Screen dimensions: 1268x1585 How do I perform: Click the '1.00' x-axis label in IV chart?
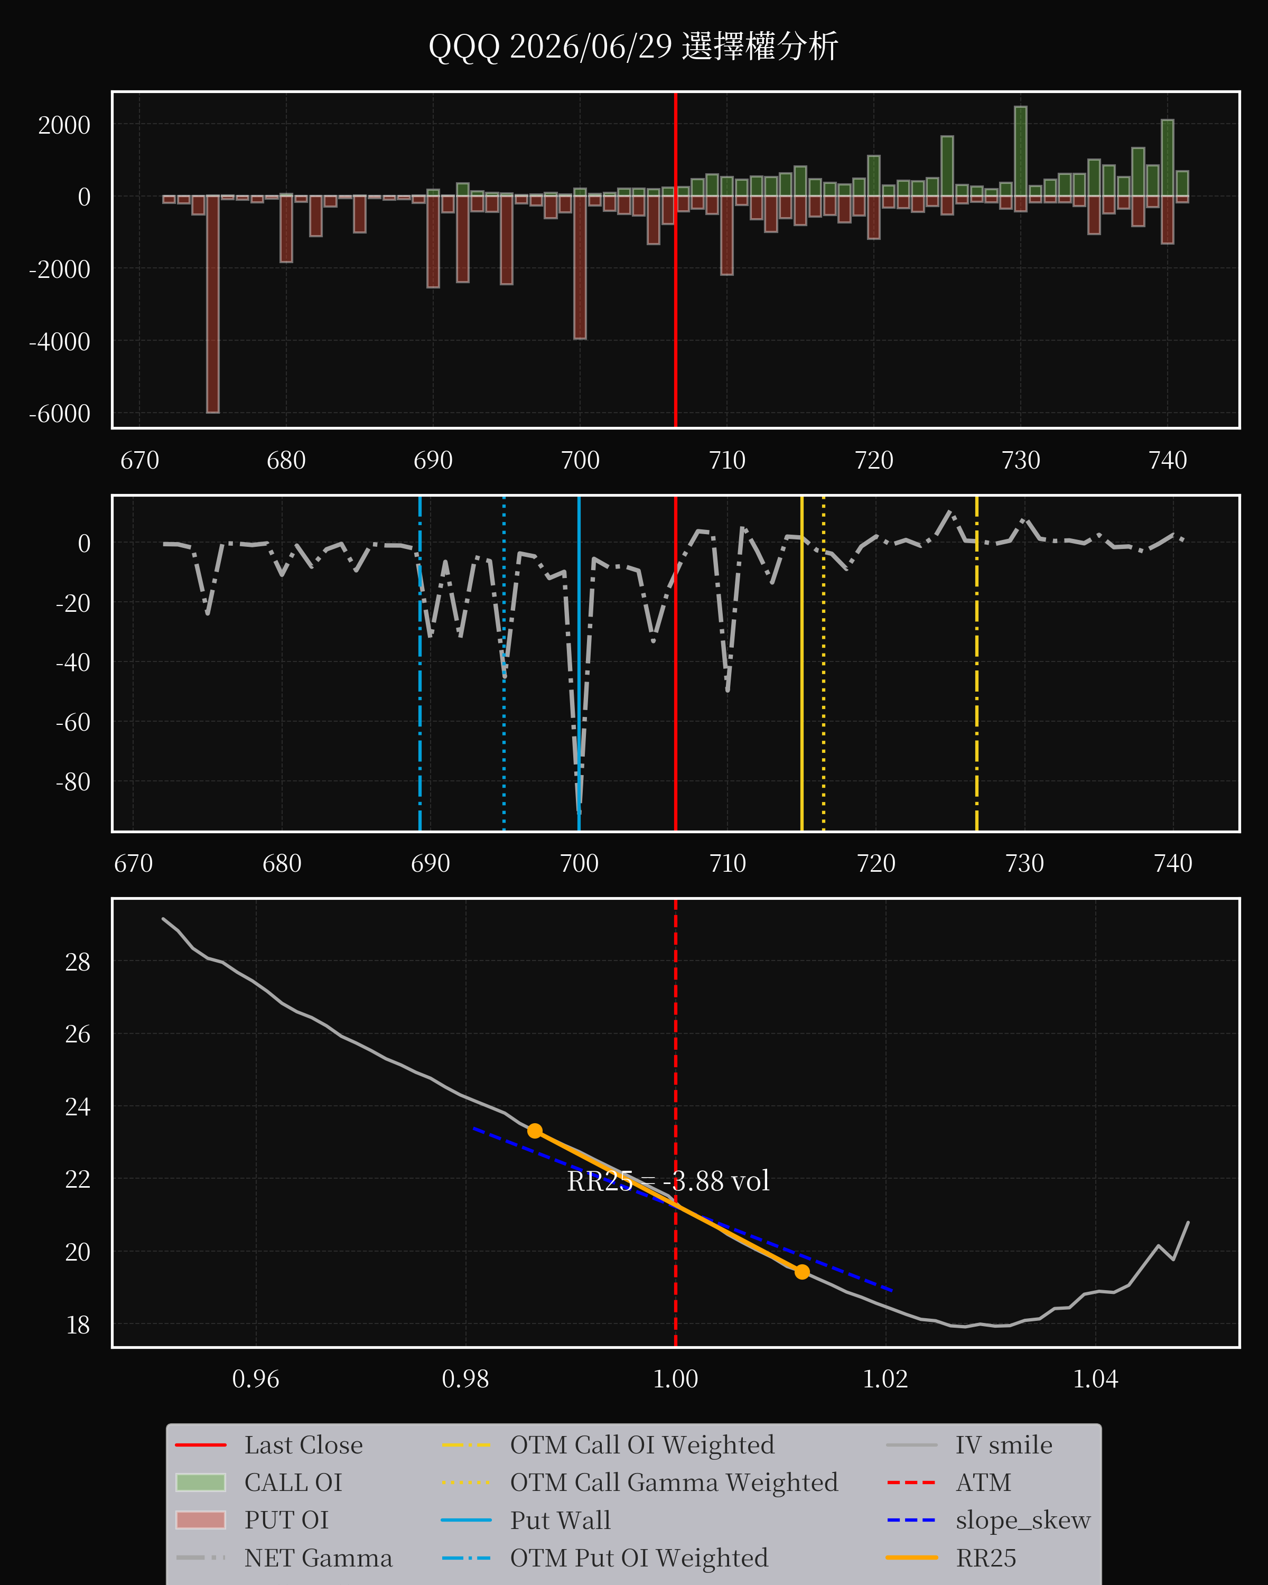(676, 1378)
